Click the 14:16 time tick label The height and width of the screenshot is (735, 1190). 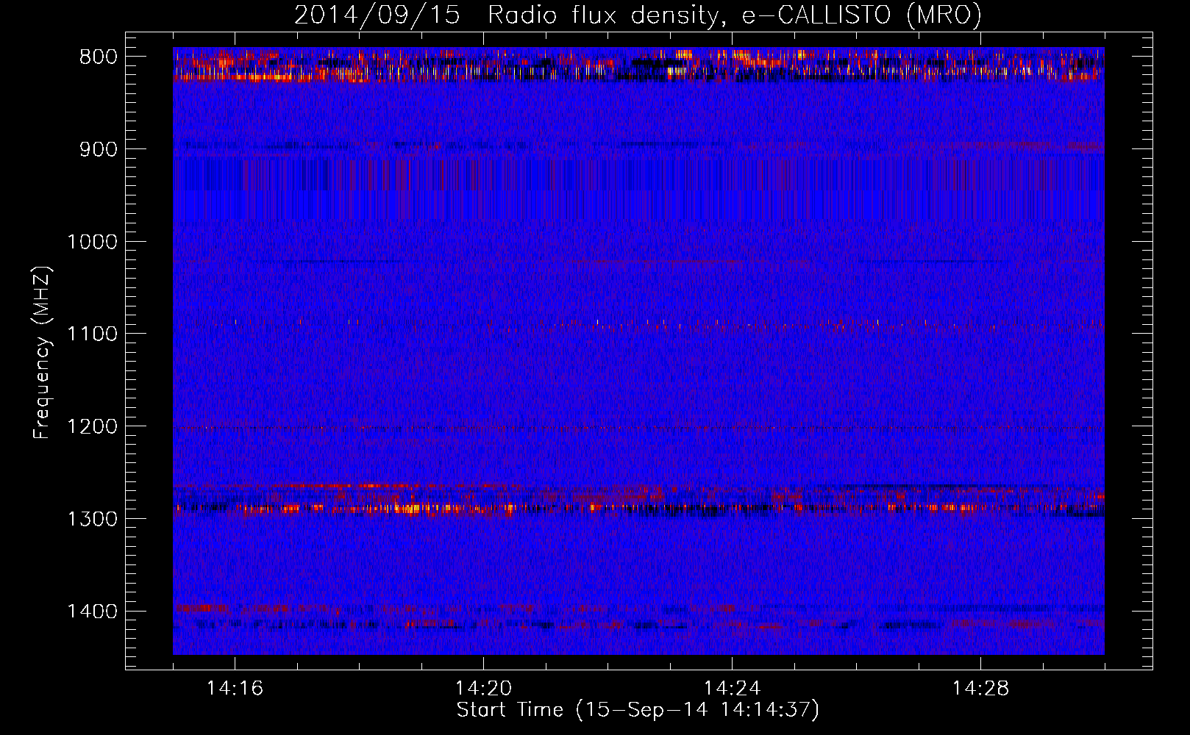pyautogui.click(x=235, y=689)
